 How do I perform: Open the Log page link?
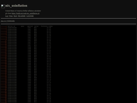[7, 16]
